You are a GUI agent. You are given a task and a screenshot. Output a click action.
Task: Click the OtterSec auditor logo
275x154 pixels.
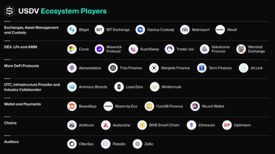72,144
